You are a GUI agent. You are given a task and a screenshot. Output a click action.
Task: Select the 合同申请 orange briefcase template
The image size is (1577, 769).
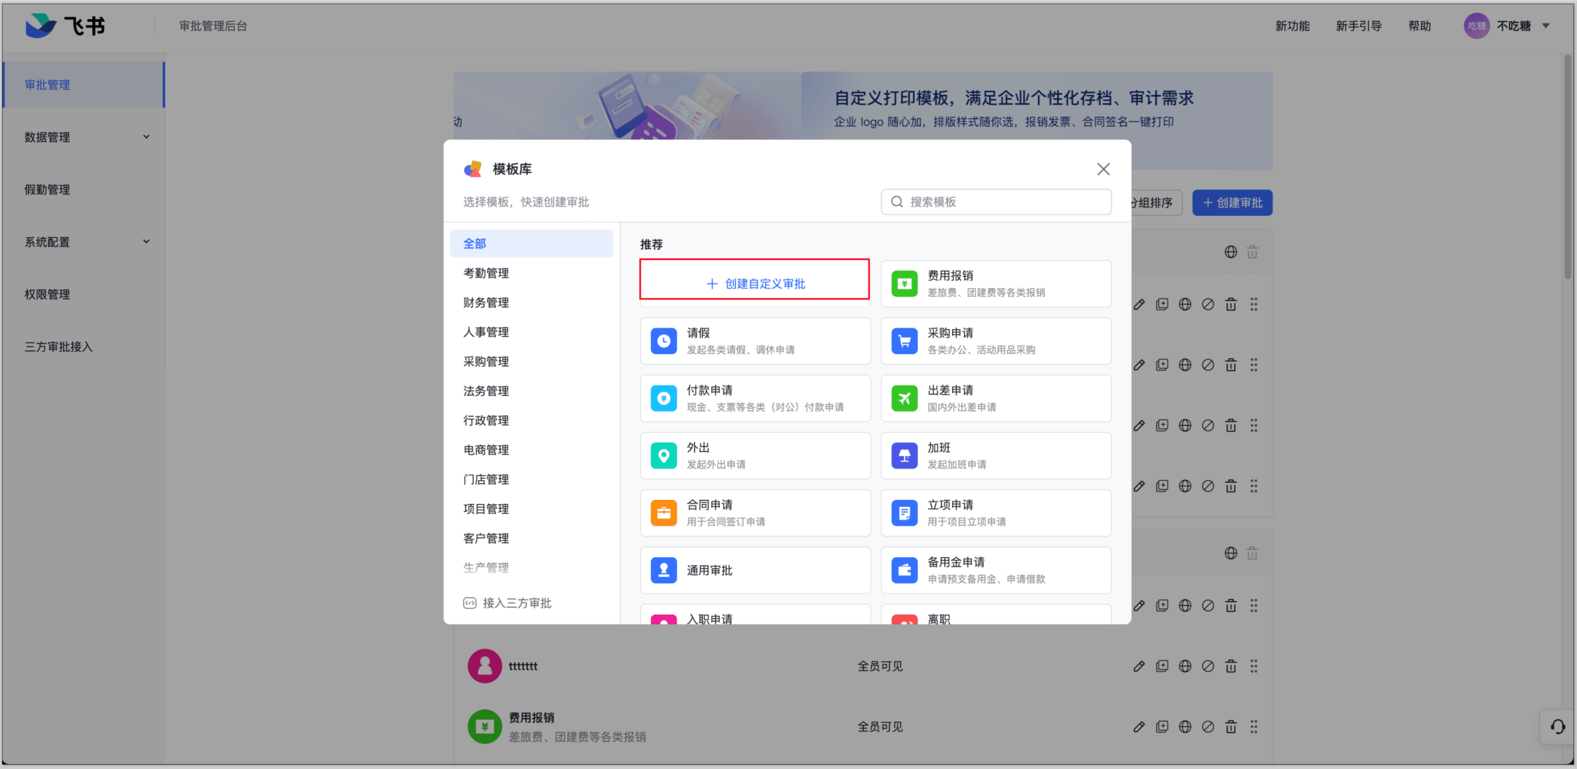(x=664, y=513)
